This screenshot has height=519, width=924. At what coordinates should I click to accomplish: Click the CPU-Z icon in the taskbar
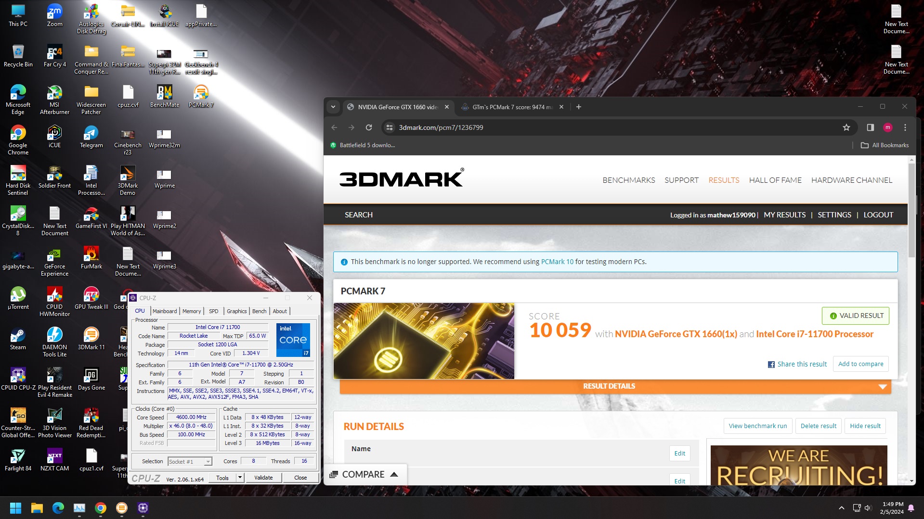click(143, 508)
